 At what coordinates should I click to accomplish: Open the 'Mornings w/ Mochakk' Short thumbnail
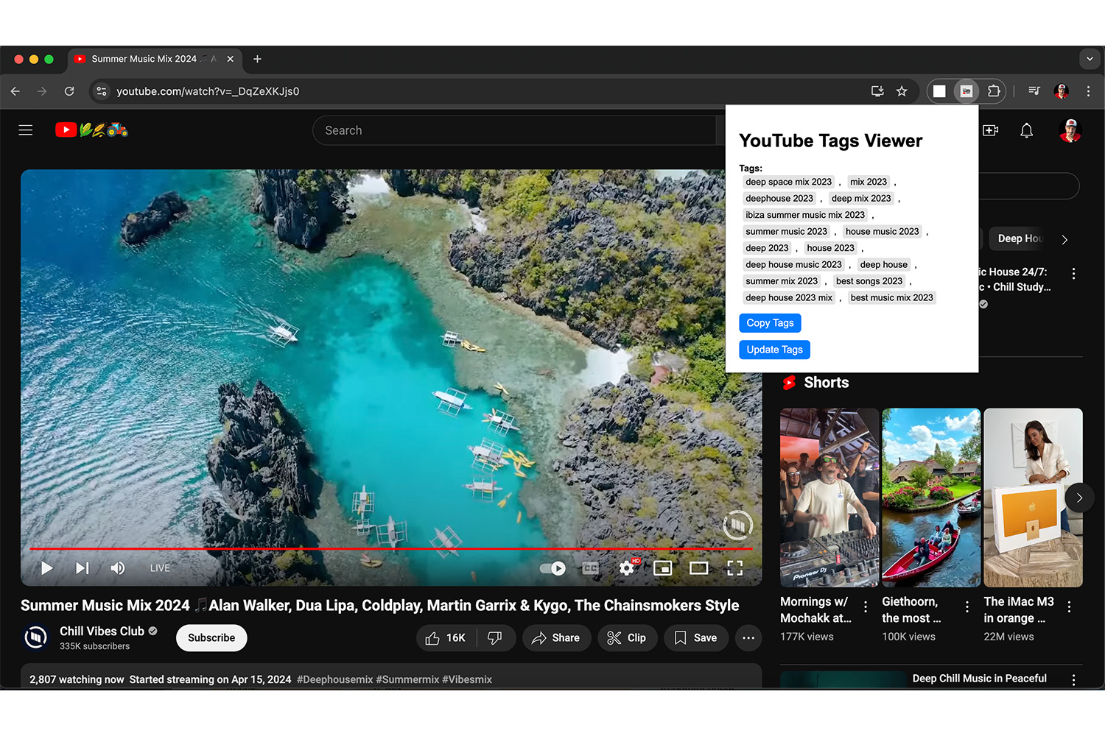pos(829,498)
